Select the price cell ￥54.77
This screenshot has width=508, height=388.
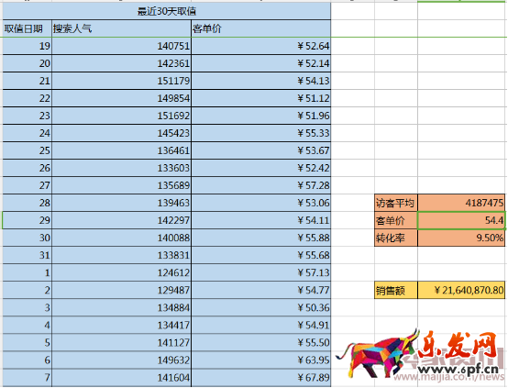point(261,291)
